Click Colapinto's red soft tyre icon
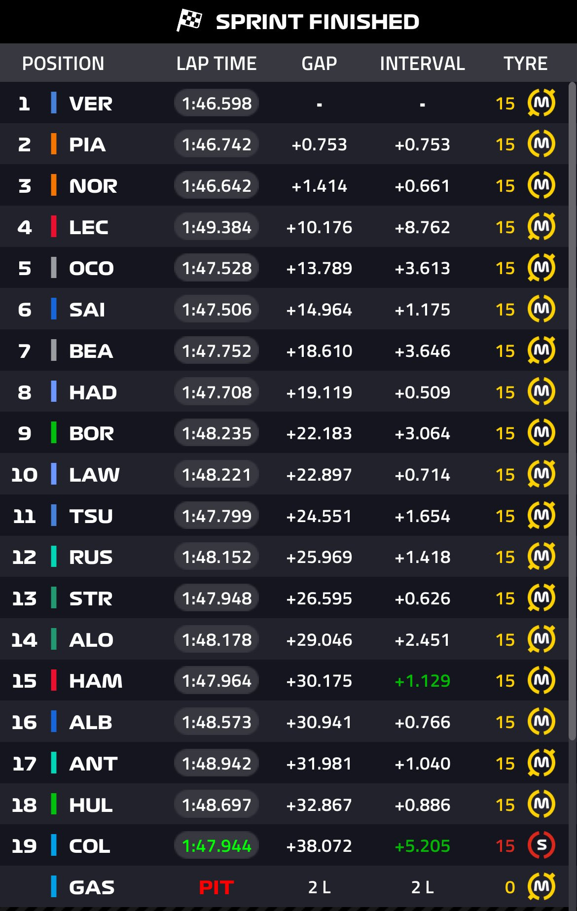The width and height of the screenshot is (577, 911). tap(541, 845)
